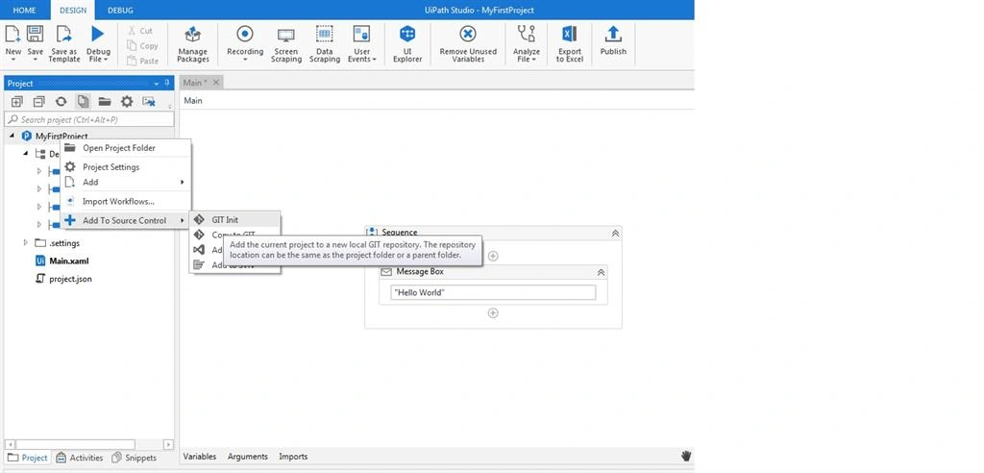
Task: Add activity via plus below Message Box
Action: [493, 312]
